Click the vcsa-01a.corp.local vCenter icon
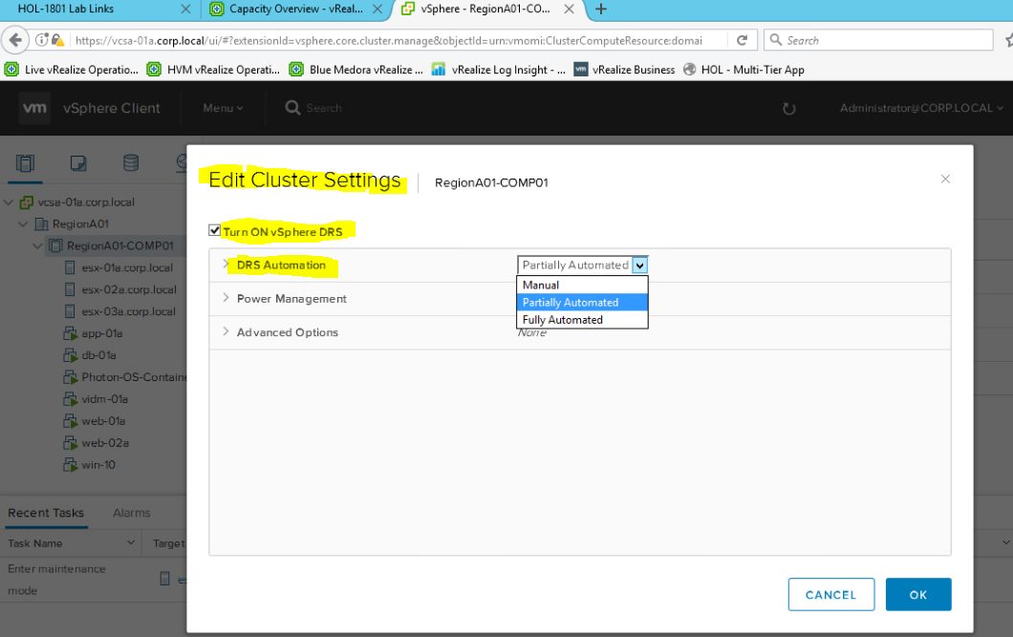The width and height of the screenshot is (1013, 637). pyautogui.click(x=27, y=202)
